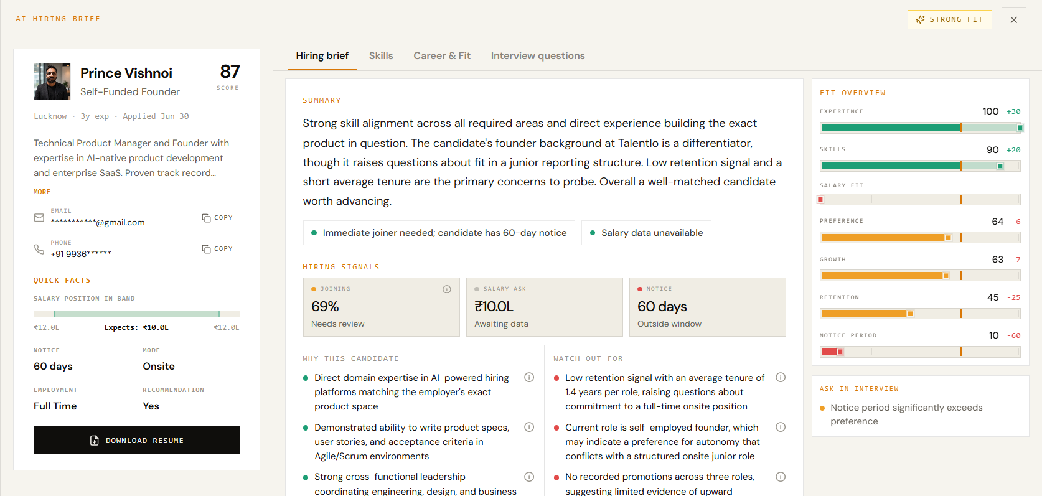Click the 'Prince Vishnoi' name heading

[126, 73]
